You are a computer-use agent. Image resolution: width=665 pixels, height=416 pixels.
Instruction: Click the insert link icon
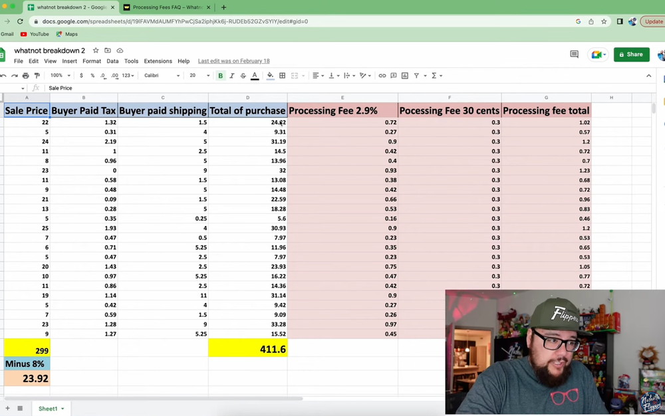click(382, 76)
